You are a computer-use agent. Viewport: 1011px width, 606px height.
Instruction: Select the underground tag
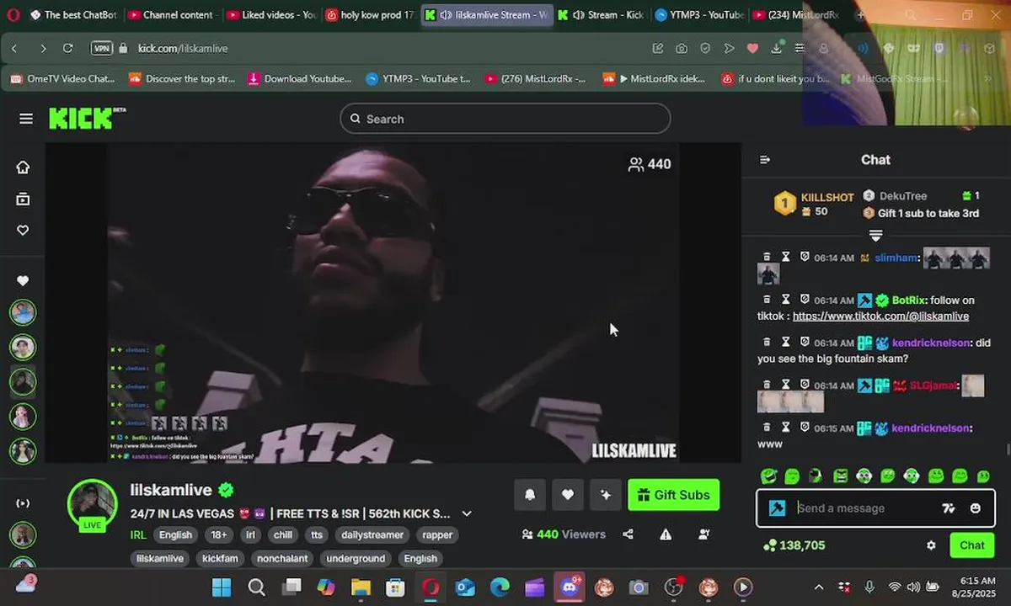pos(356,558)
